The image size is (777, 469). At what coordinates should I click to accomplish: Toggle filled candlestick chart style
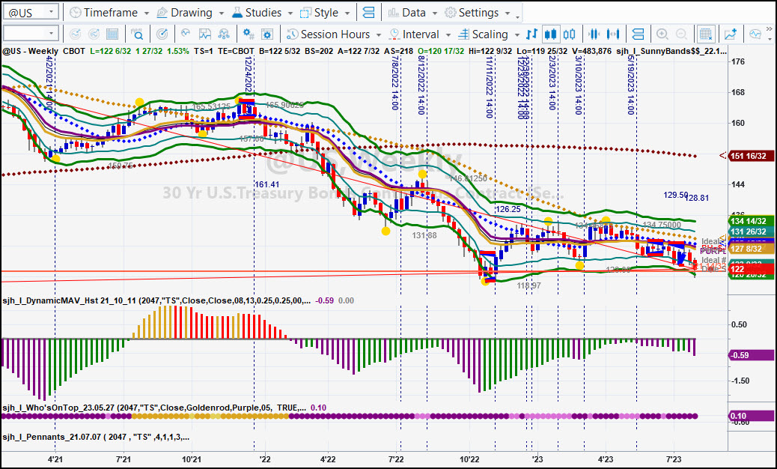click(x=550, y=34)
